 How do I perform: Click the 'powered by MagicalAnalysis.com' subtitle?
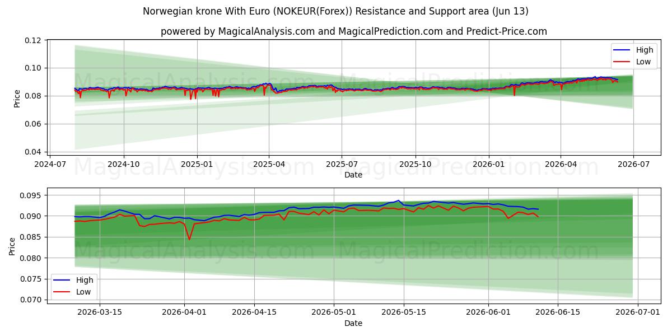tap(353, 31)
